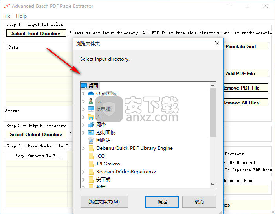Click the RecoveritVideoRepairanxz folder icon
This screenshot has width=275, height=214.
[91, 171]
